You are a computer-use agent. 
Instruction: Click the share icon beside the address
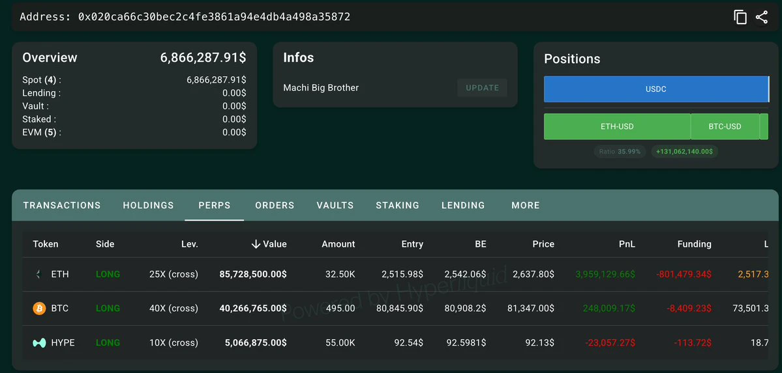click(x=762, y=17)
